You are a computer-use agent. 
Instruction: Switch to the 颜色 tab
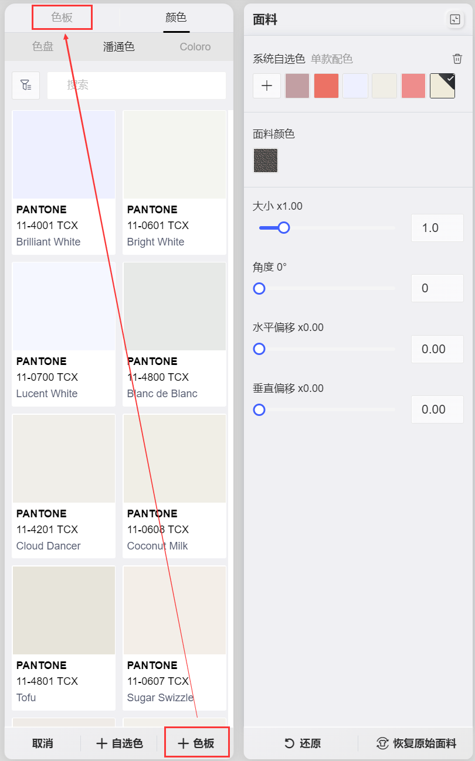176,18
